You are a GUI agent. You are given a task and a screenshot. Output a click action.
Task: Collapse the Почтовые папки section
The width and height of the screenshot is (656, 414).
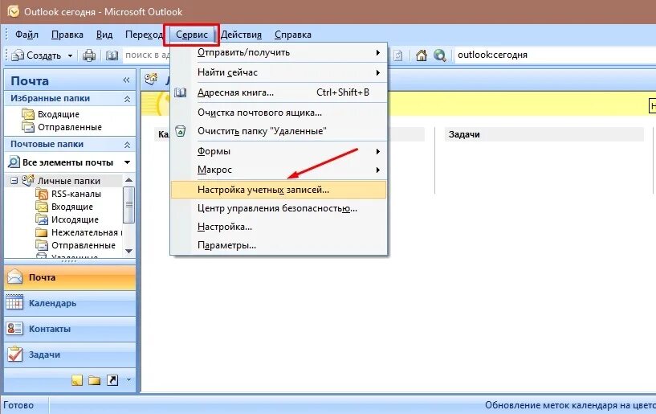[x=127, y=145]
